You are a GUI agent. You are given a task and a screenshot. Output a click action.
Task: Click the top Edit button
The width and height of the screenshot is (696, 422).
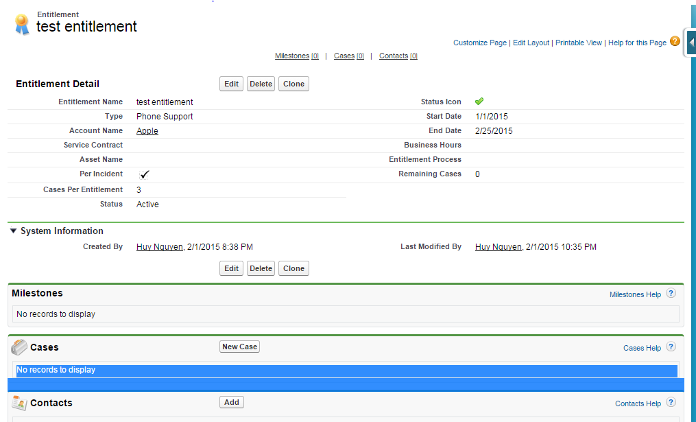(x=231, y=84)
